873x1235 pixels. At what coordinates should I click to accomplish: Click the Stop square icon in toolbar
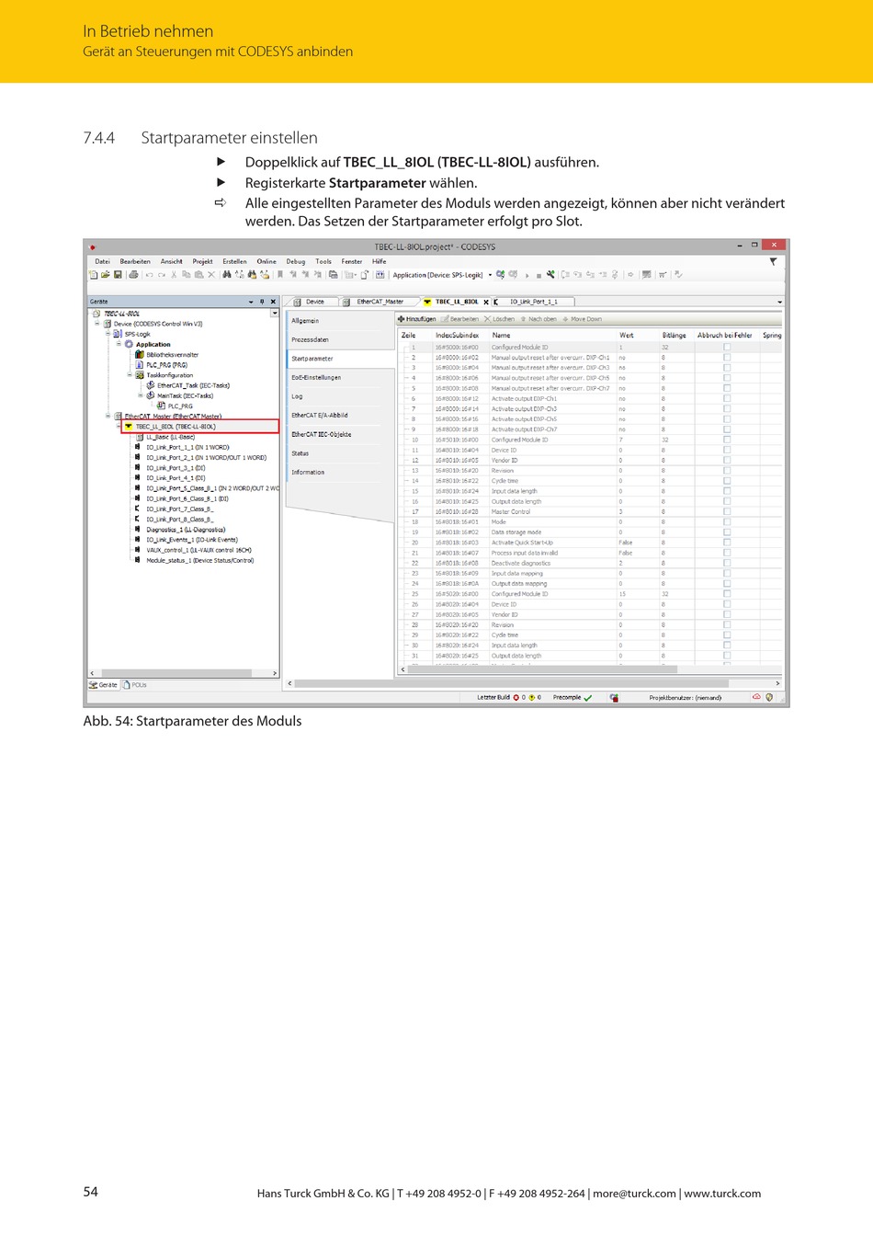pyautogui.click(x=539, y=275)
